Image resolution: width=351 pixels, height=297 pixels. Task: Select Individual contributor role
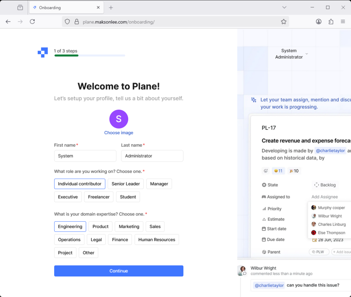coord(80,184)
